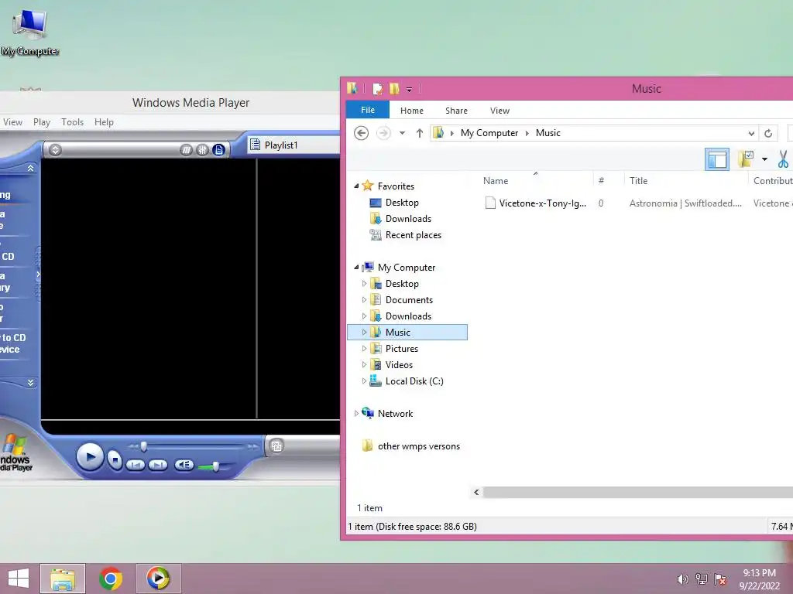Click the folder options toolbar icon
Screen dimensions: 793x594
(746, 159)
